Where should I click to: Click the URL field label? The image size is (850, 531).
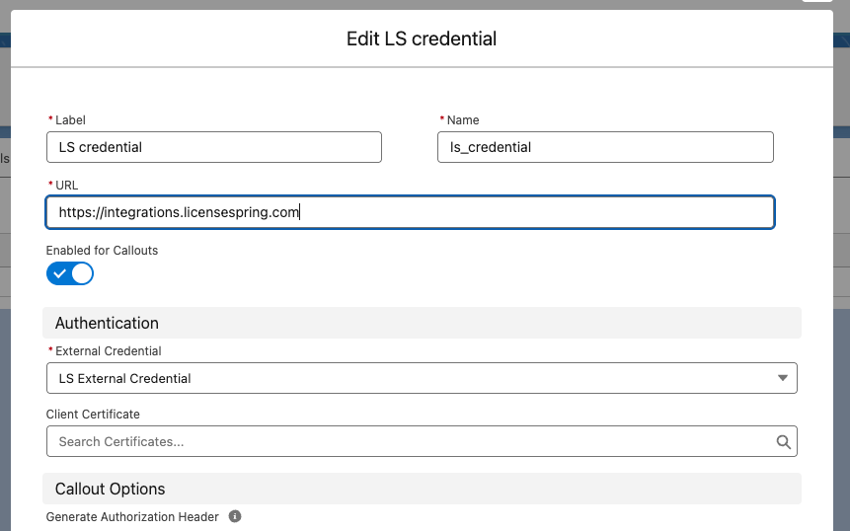tap(66, 186)
